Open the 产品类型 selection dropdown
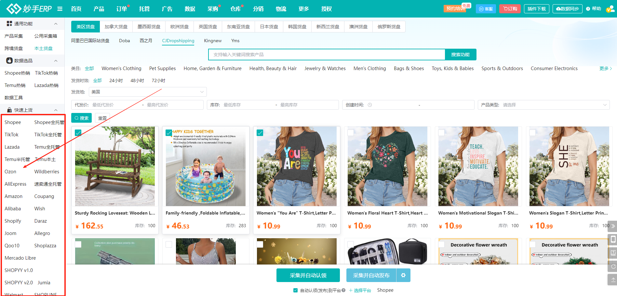Image resolution: width=617 pixels, height=296 pixels. pos(543,105)
